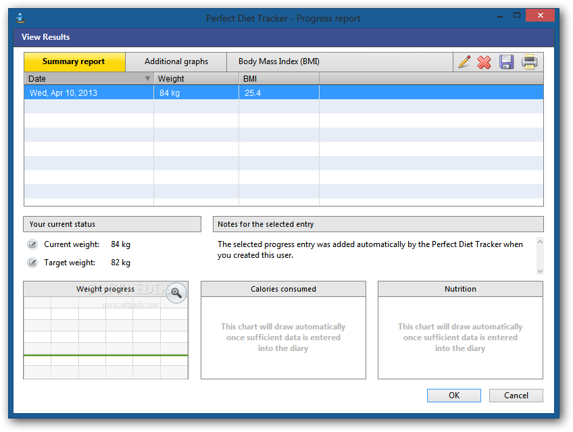Open Additional graphs tab

tap(176, 61)
